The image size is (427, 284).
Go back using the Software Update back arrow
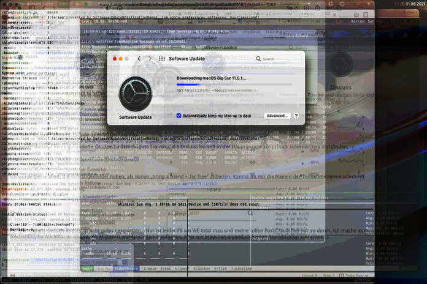click(139, 59)
